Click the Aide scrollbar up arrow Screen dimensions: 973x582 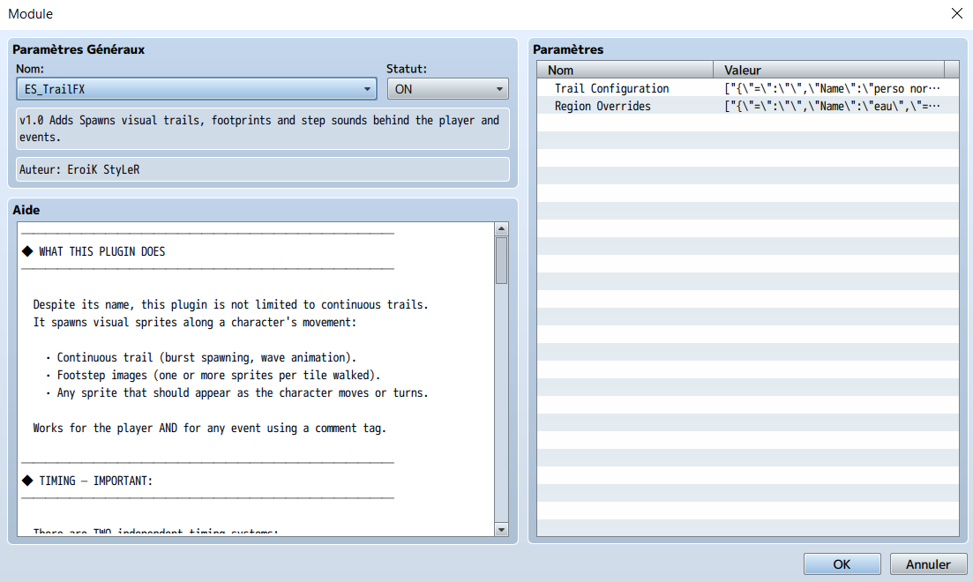[x=501, y=229]
